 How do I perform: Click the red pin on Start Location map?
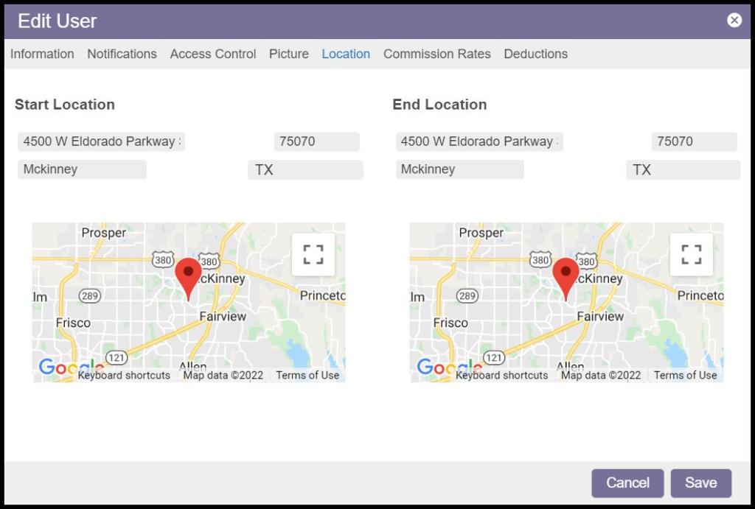pyautogui.click(x=188, y=275)
